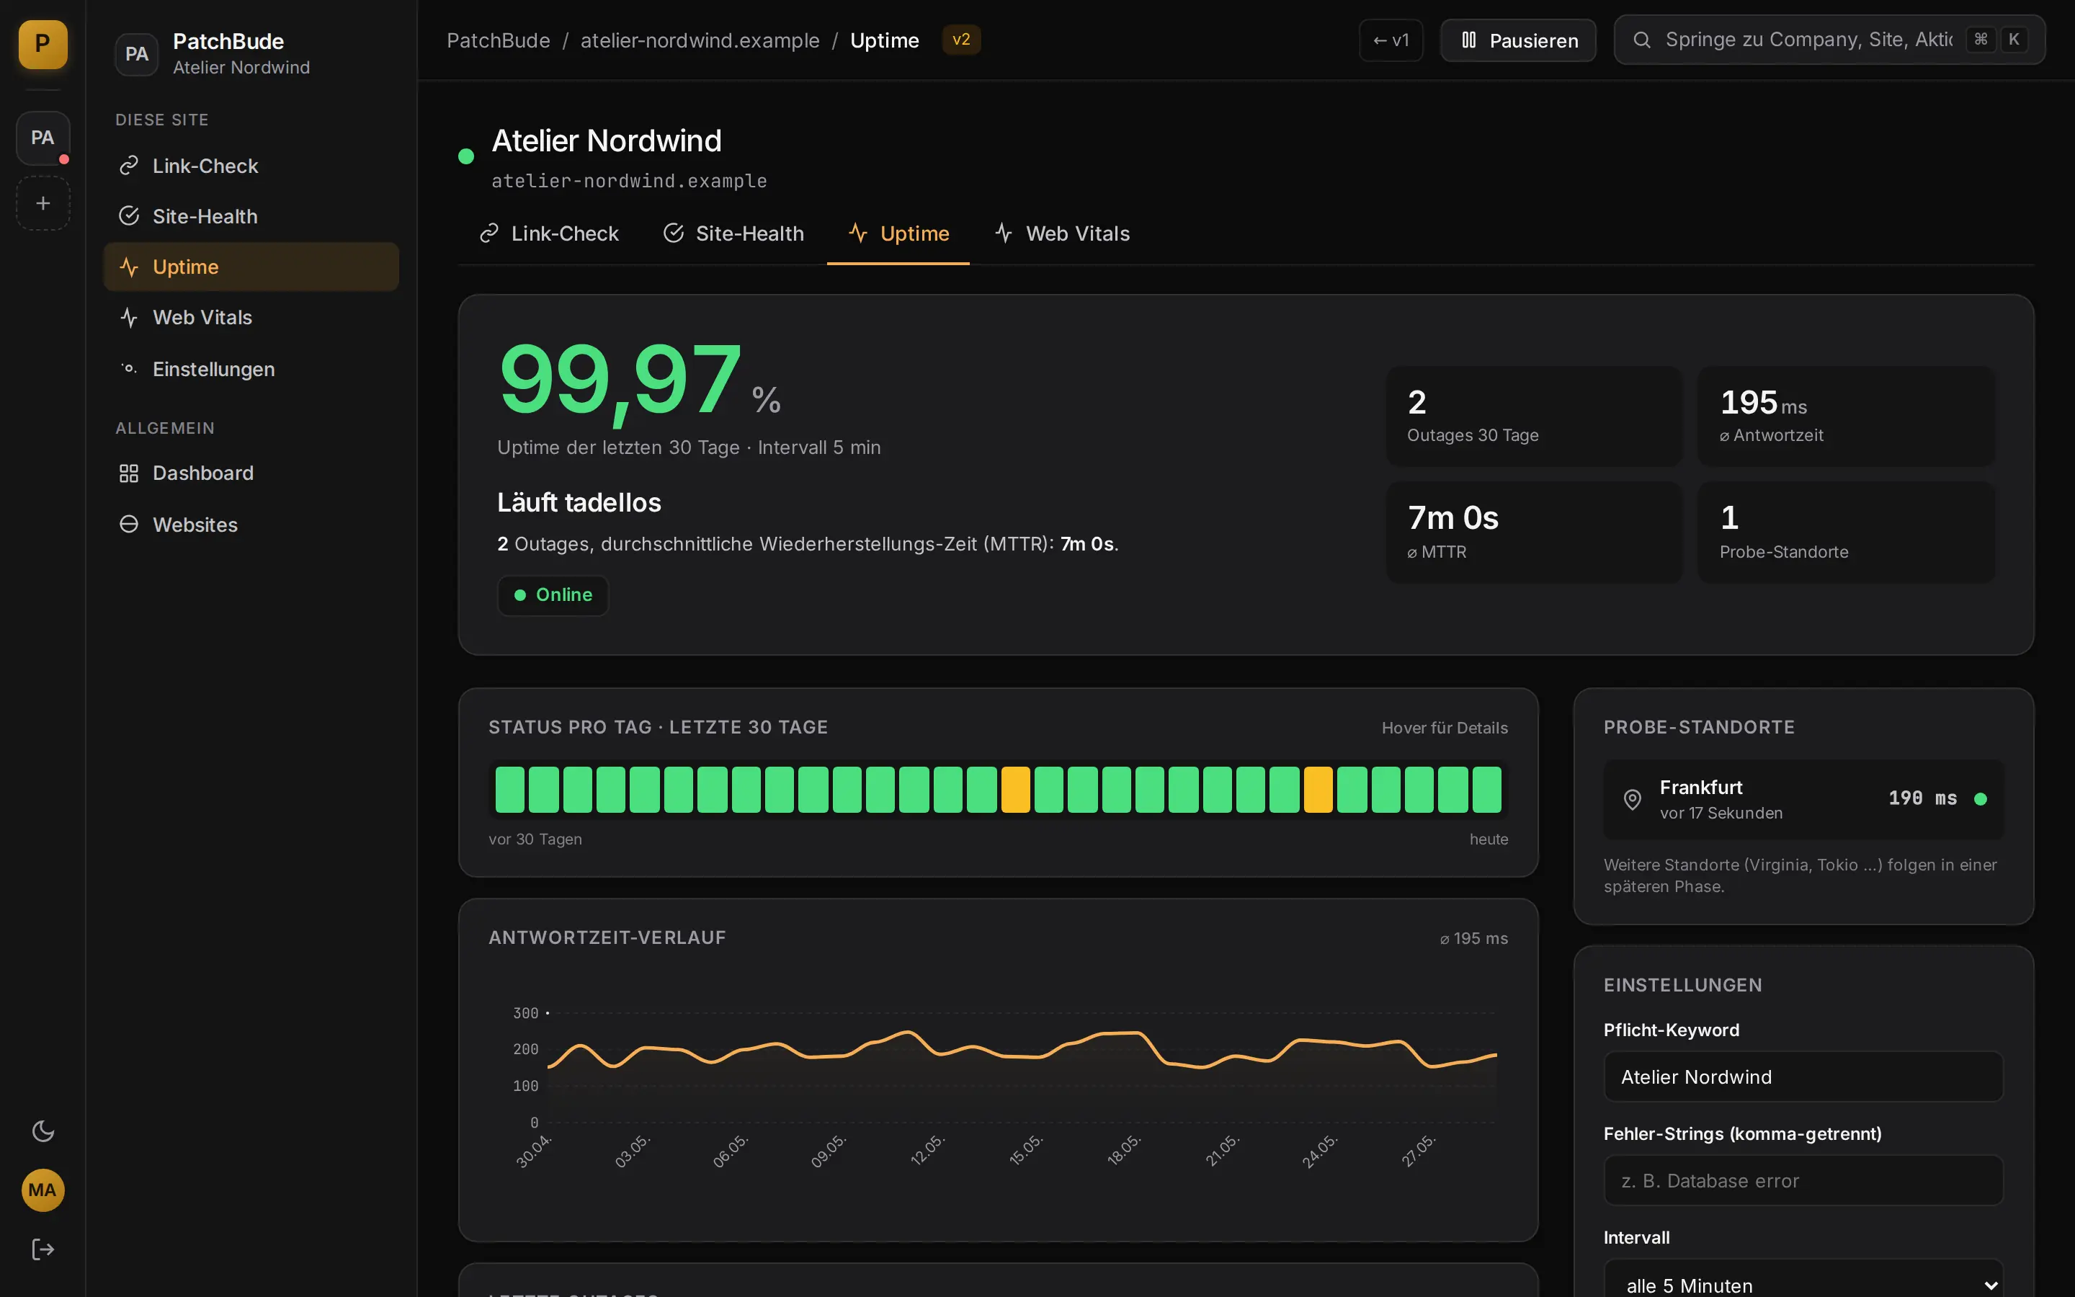Click the first yellow day bar
The height and width of the screenshot is (1297, 2075).
tap(1015, 789)
